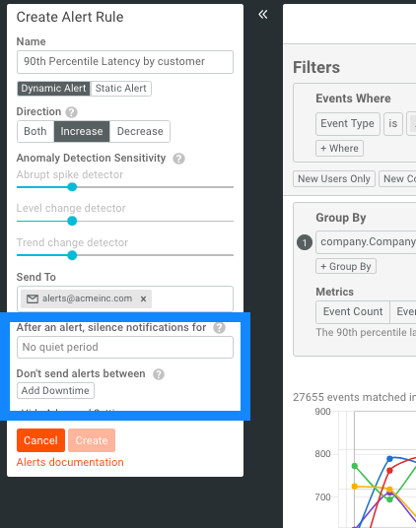Open Alerts documentation link
Image resolution: width=416 pixels, height=528 pixels.
tap(70, 462)
